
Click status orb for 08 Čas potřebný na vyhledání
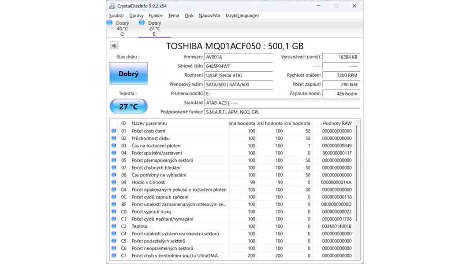click(114, 175)
